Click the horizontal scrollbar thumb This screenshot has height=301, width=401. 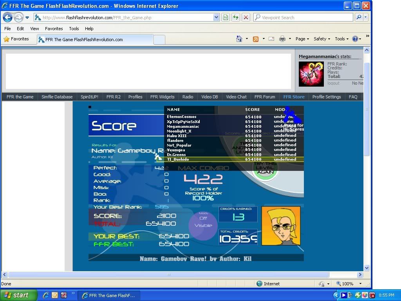168,275
